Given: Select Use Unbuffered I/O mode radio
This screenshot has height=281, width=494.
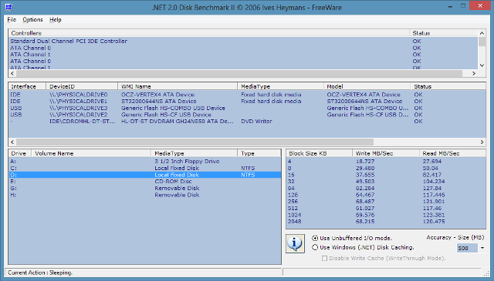Looking at the screenshot, I should (315, 238).
